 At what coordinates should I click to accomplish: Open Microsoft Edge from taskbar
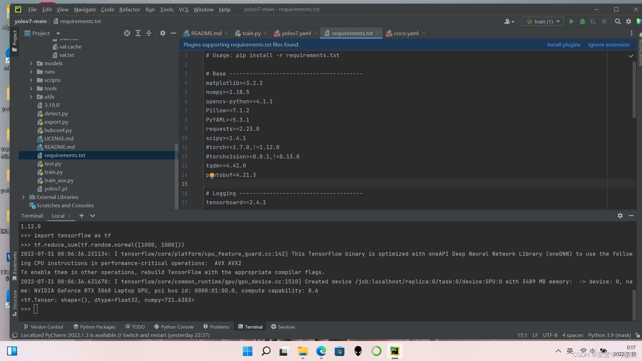(321, 351)
